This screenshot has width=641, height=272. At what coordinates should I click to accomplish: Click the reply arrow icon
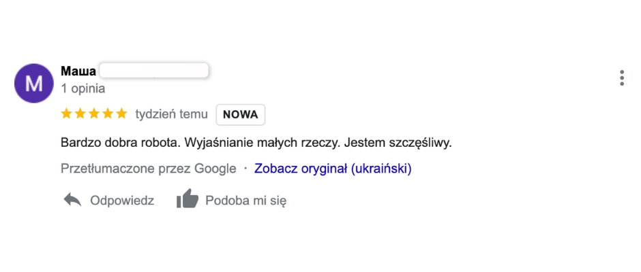coord(72,200)
